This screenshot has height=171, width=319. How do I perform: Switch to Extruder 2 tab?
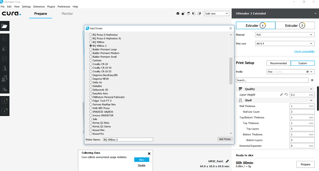[295, 26]
